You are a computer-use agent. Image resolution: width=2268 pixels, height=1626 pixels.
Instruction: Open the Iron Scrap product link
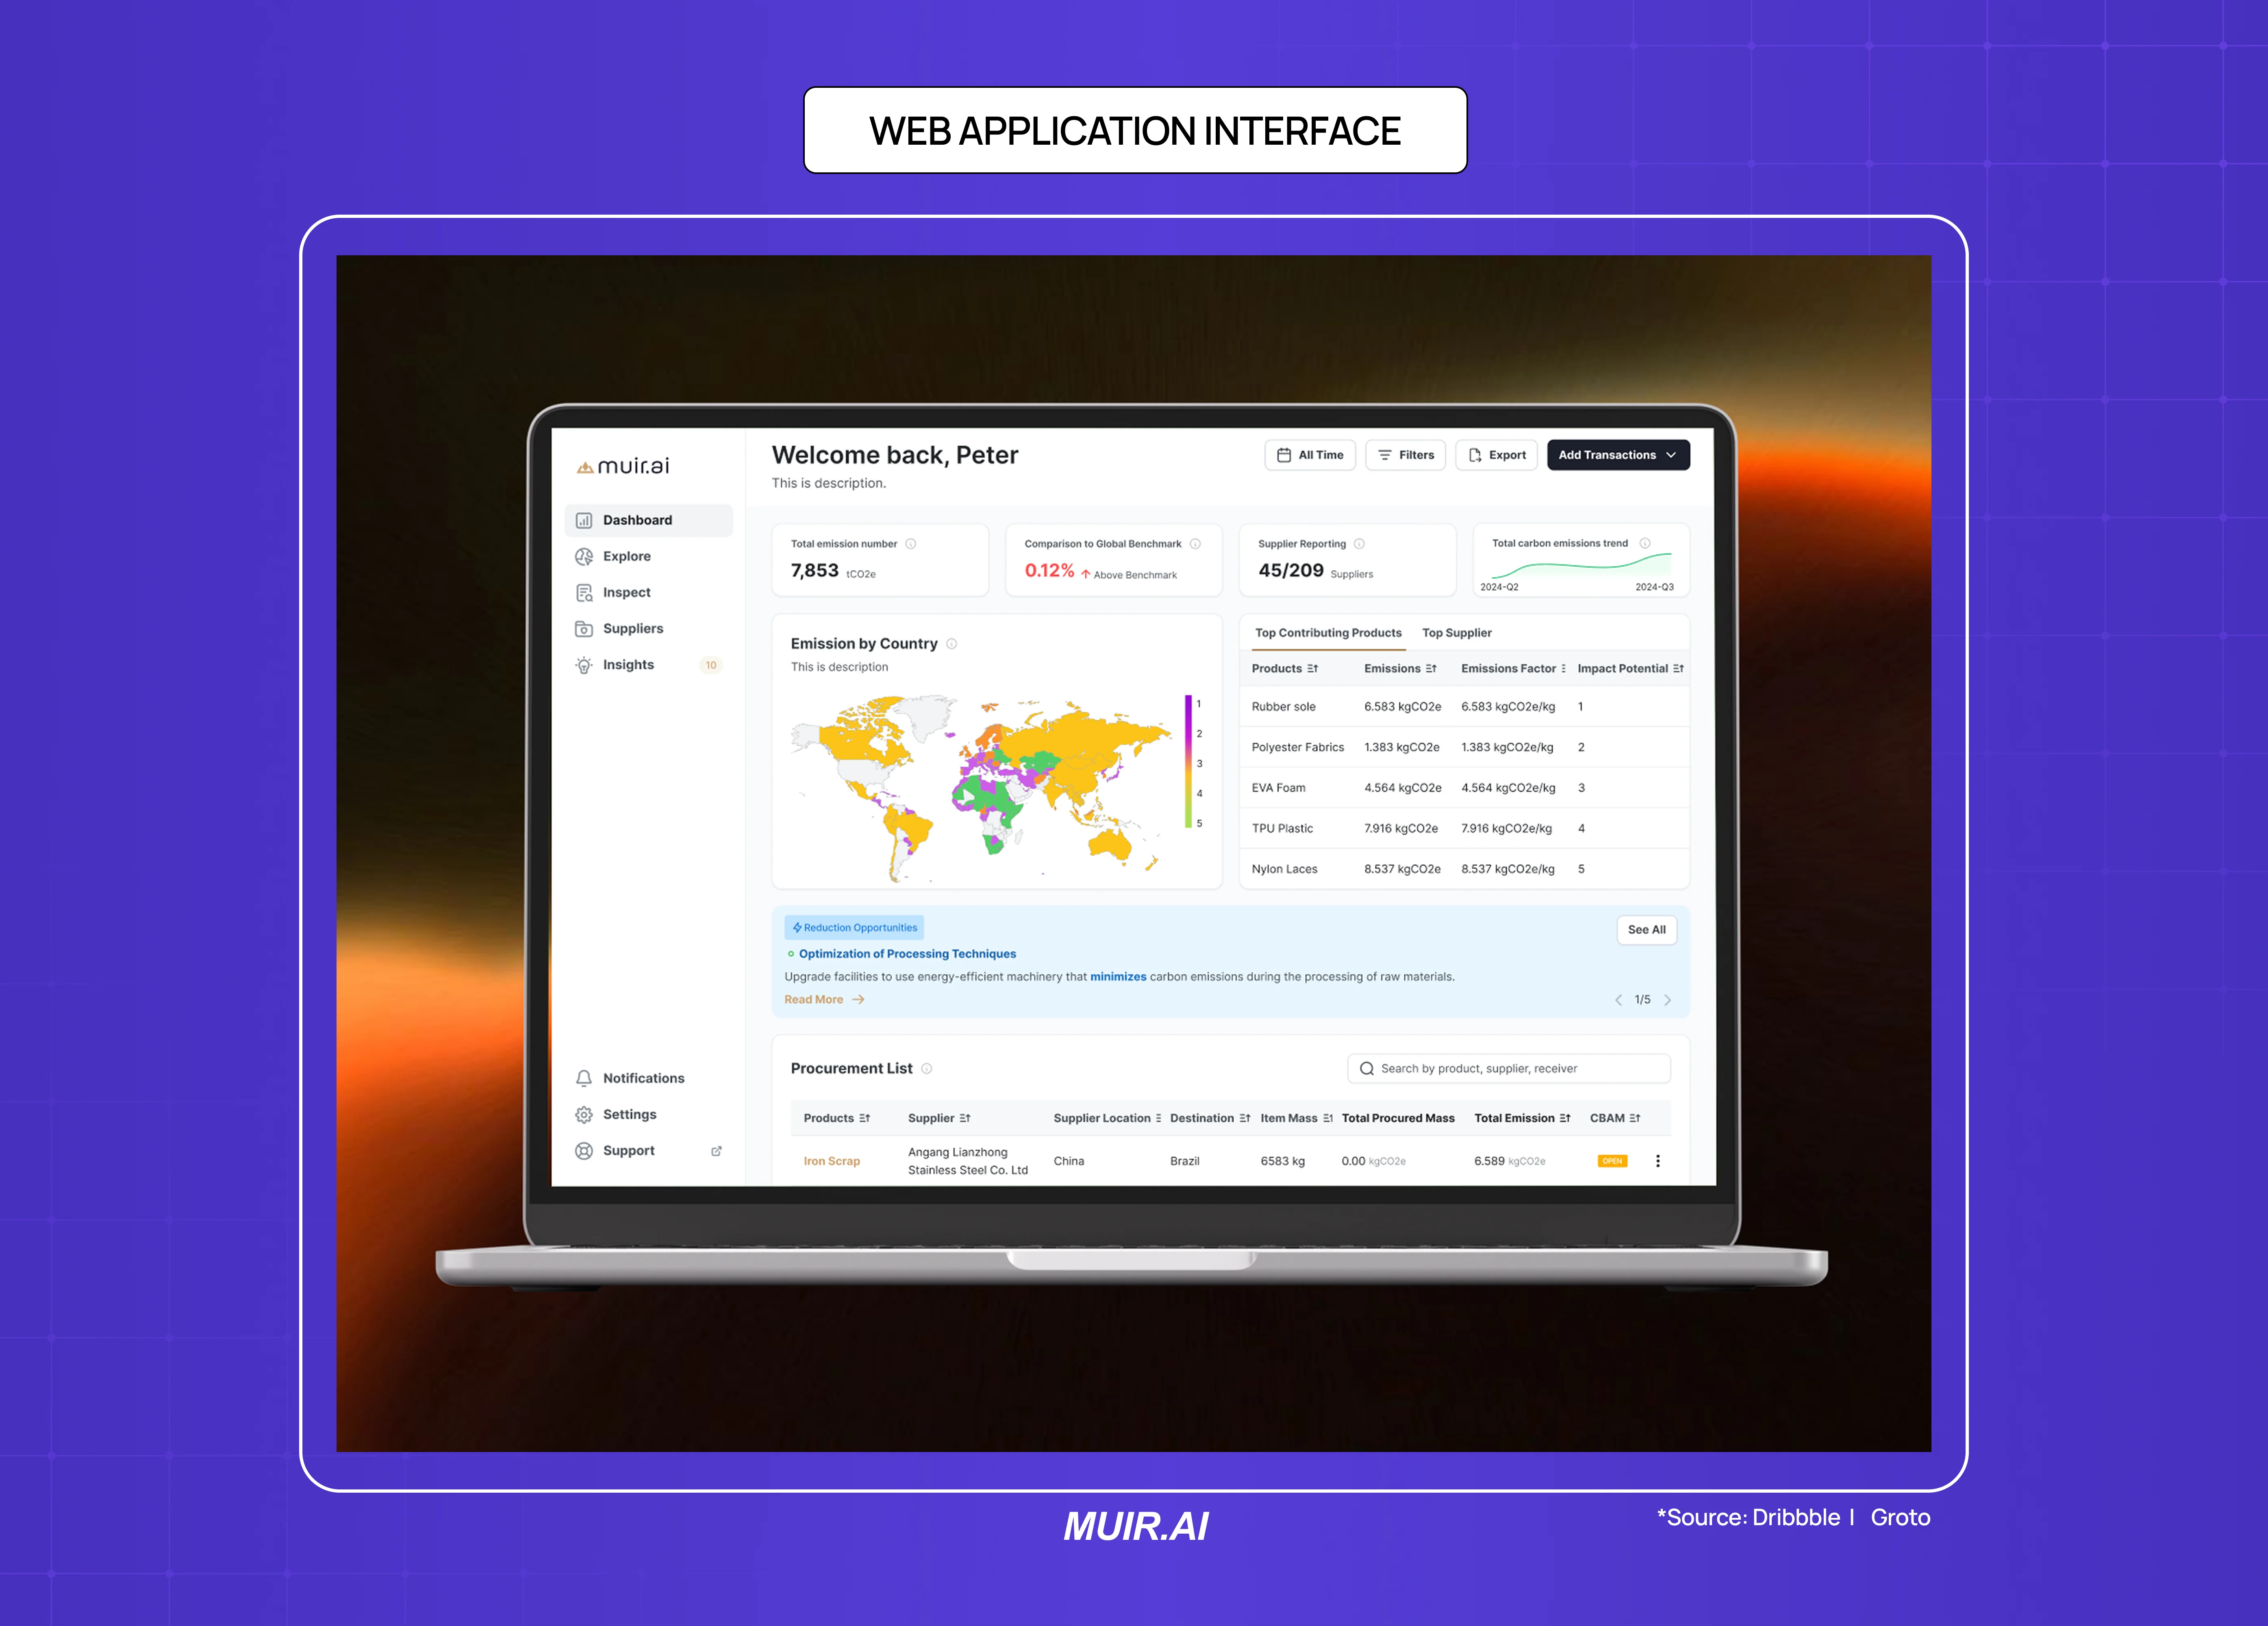(831, 1162)
